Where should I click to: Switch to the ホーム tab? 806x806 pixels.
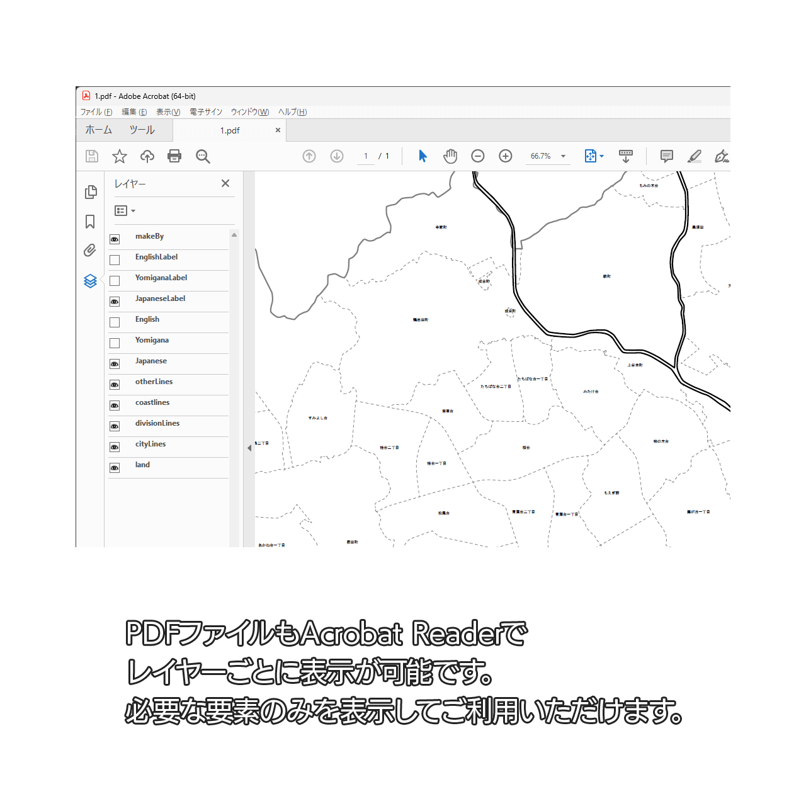(99, 130)
